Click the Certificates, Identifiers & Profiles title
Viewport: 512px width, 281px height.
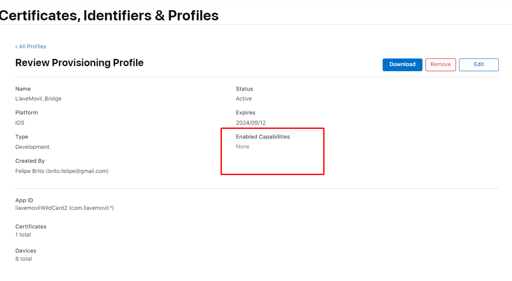point(109,15)
